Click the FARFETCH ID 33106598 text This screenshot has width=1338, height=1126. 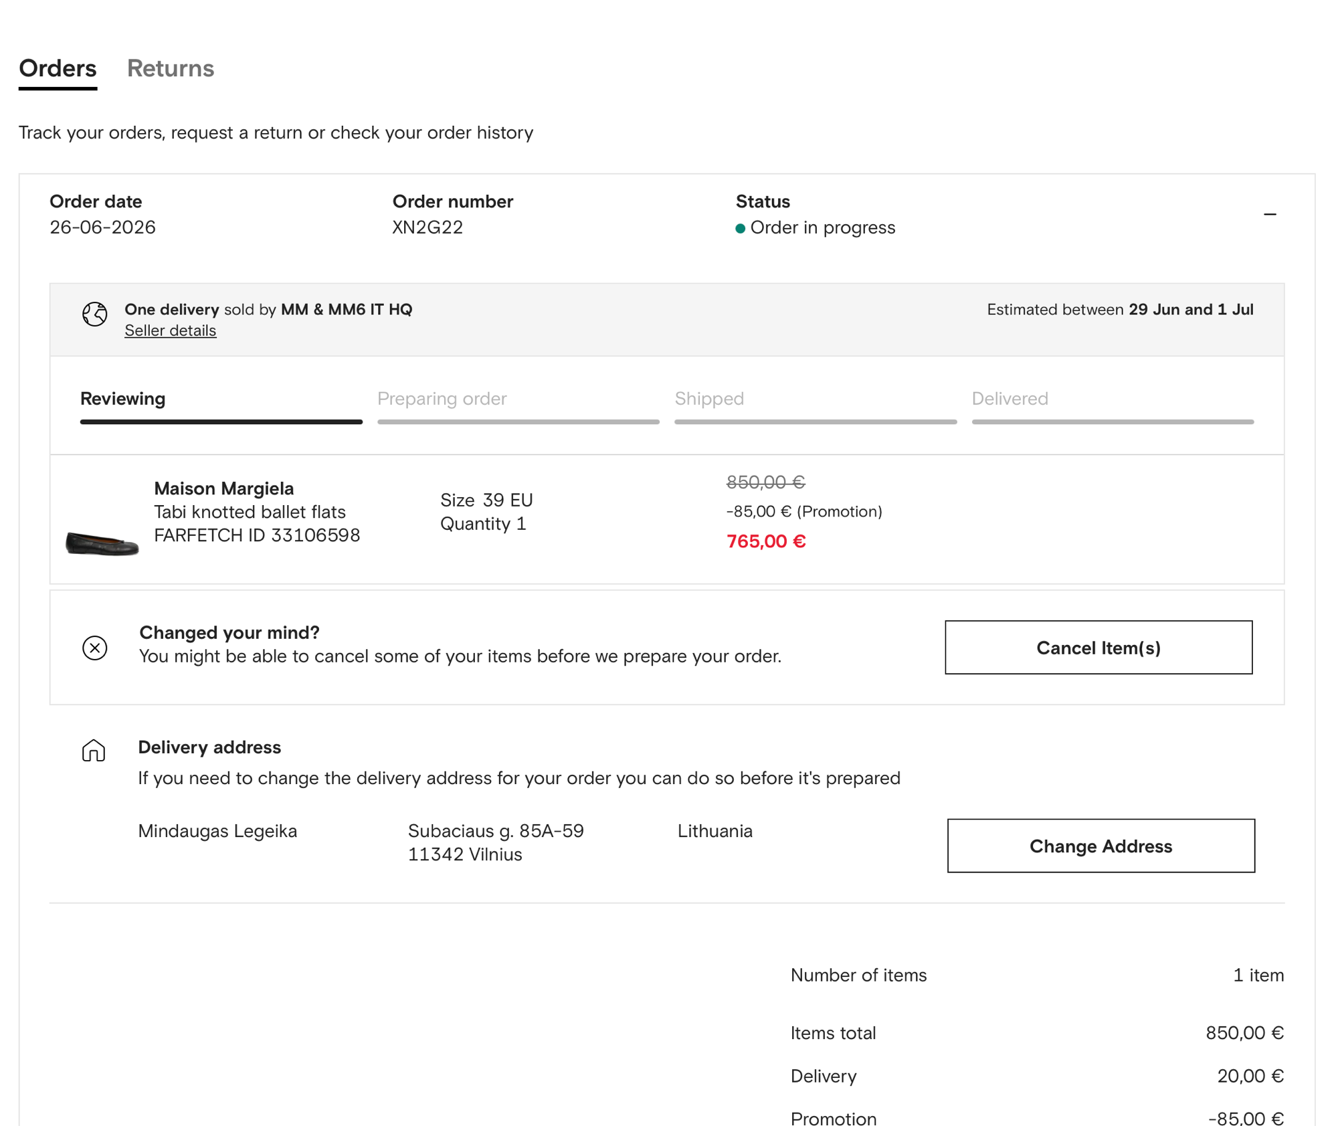(257, 535)
